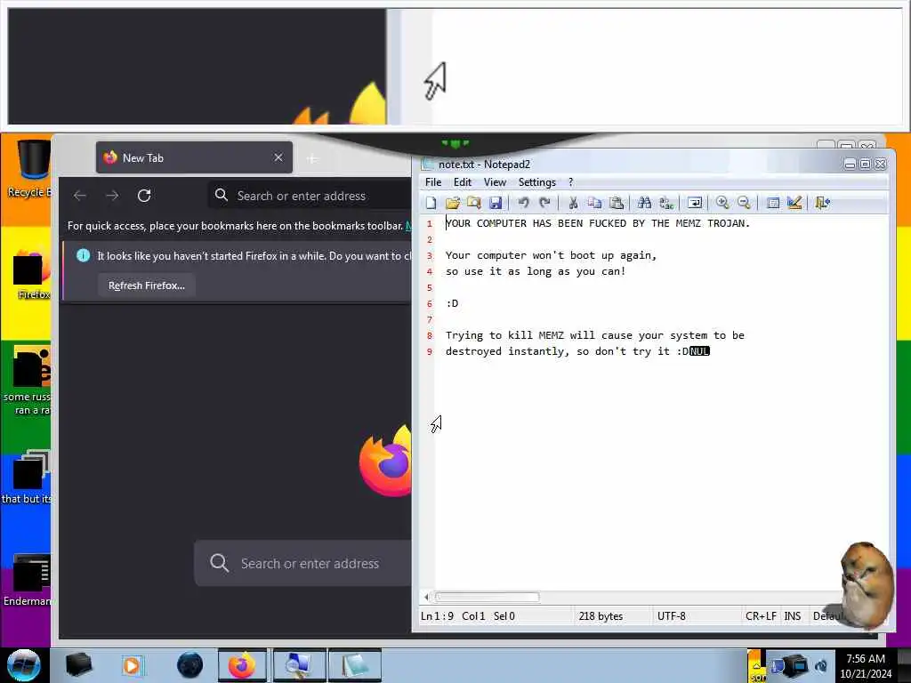Image resolution: width=911 pixels, height=683 pixels.
Task: Click the Select scheme icon in Notepad2
Action: coord(773,203)
